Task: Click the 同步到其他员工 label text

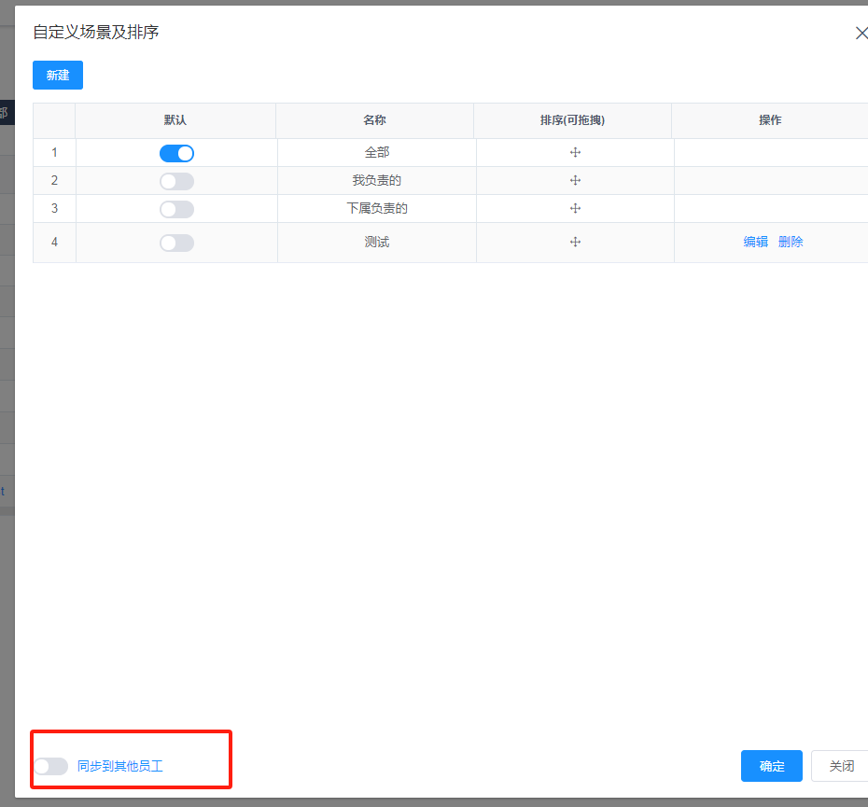Action: (x=119, y=766)
